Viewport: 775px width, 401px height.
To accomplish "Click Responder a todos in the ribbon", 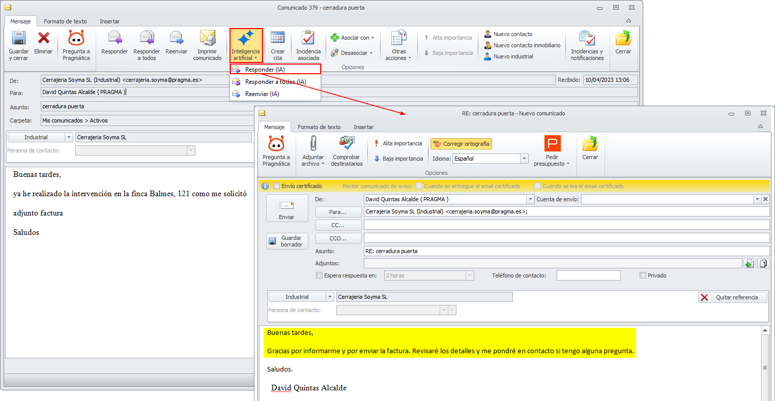I will (147, 46).
